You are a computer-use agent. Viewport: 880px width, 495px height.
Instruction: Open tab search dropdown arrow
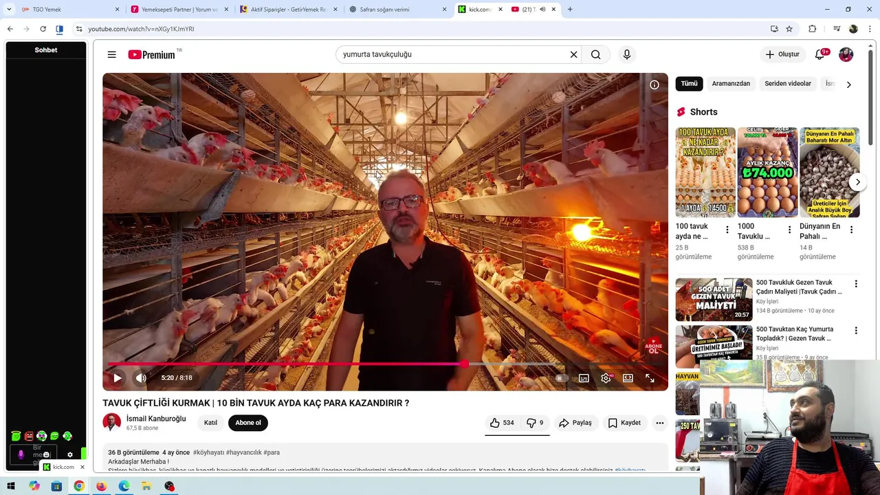pos(9,10)
